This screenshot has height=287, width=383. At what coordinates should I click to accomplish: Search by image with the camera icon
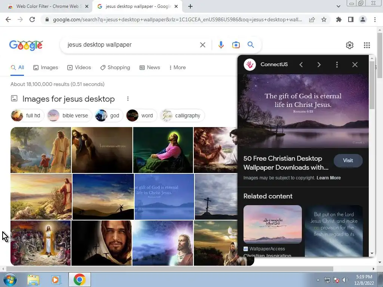tap(236, 45)
